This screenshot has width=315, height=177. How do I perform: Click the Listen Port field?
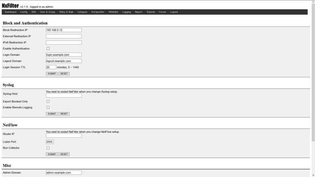[x=50, y=142]
